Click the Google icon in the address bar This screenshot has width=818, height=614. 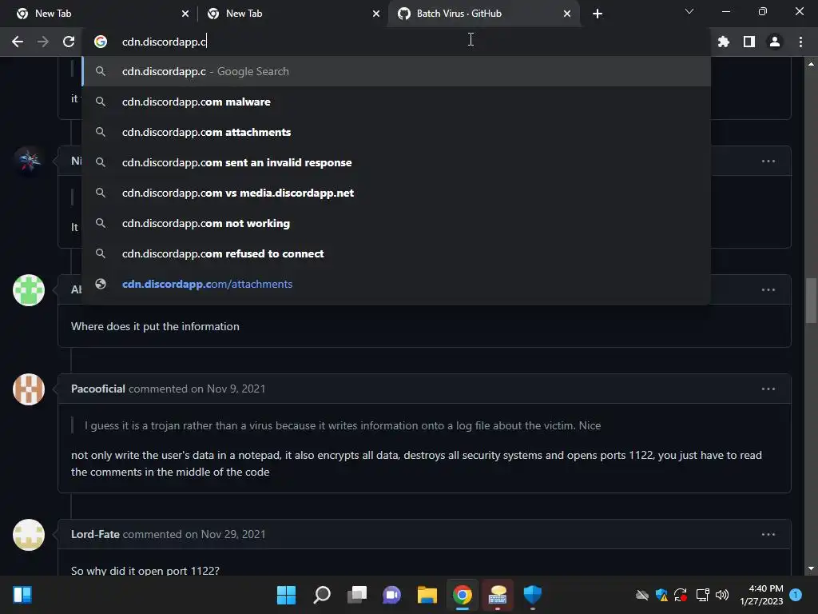(101, 42)
